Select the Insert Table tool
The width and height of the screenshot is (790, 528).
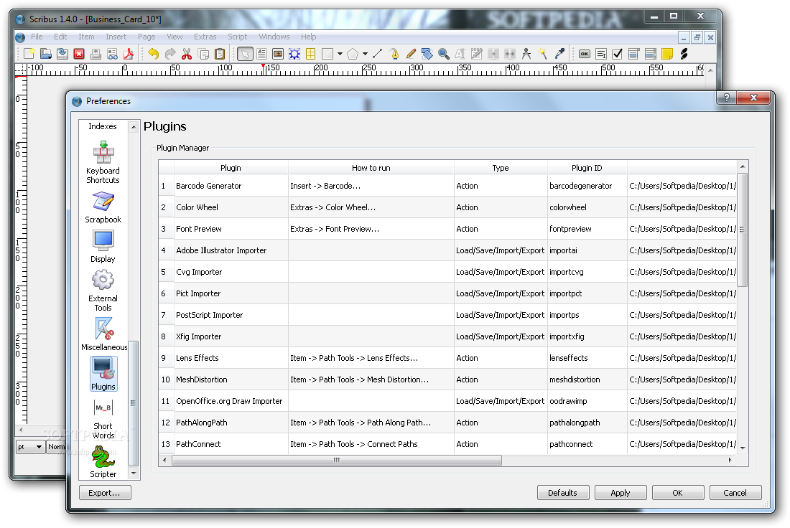[311, 54]
